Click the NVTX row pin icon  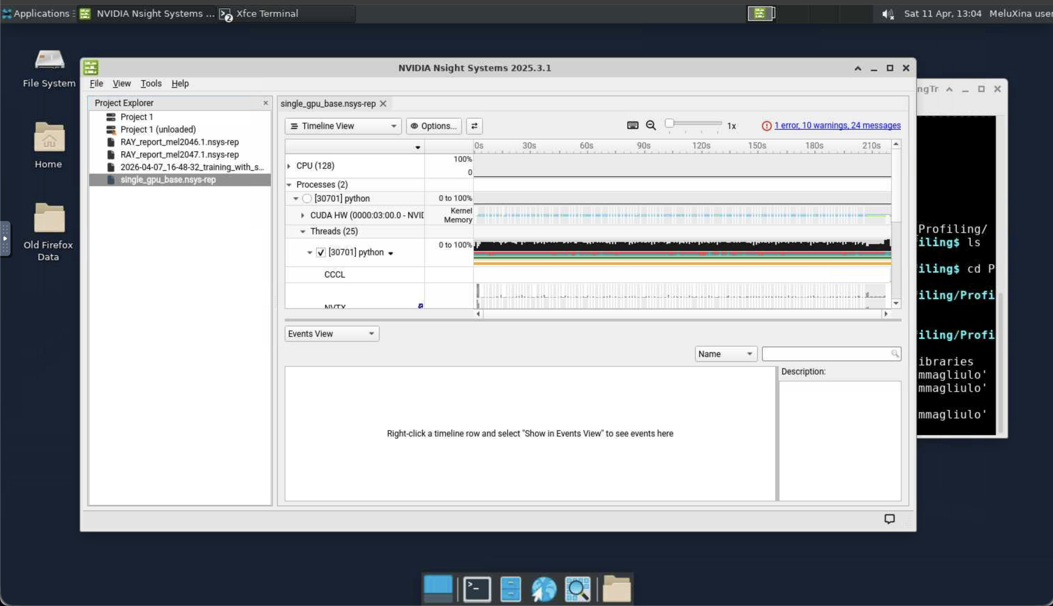point(420,306)
